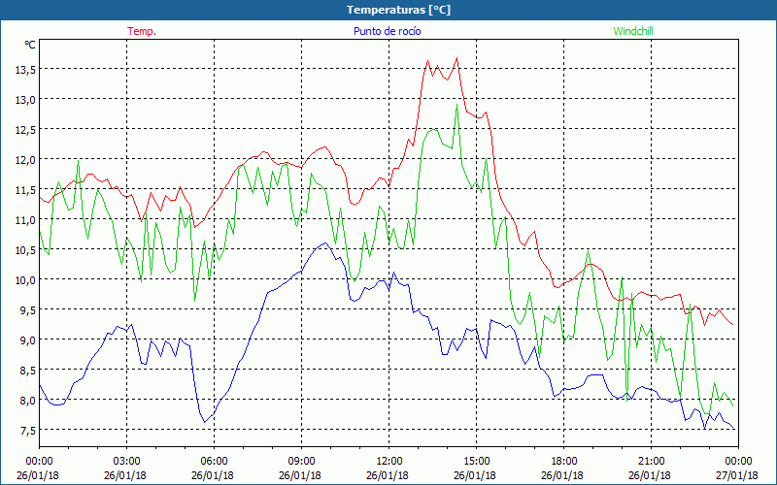777x485 pixels.
Task: Click the 13,0 y-axis value
Action: pos(25,101)
